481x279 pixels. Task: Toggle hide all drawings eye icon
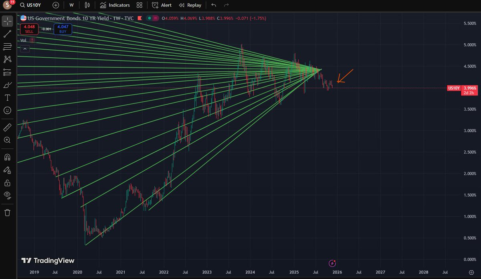[7, 196]
